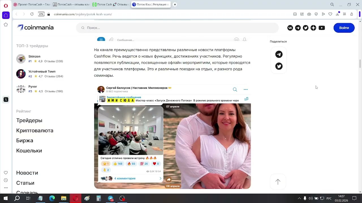Switch РУС keyboard language indicator
362x203 pixels.
329,198
